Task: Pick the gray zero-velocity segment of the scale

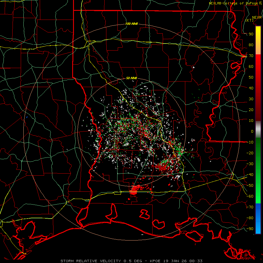Action: click(x=258, y=129)
